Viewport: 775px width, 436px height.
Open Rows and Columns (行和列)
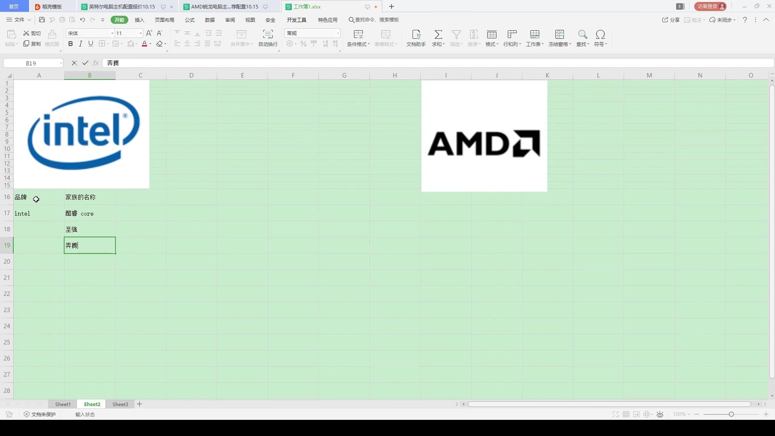pos(512,38)
